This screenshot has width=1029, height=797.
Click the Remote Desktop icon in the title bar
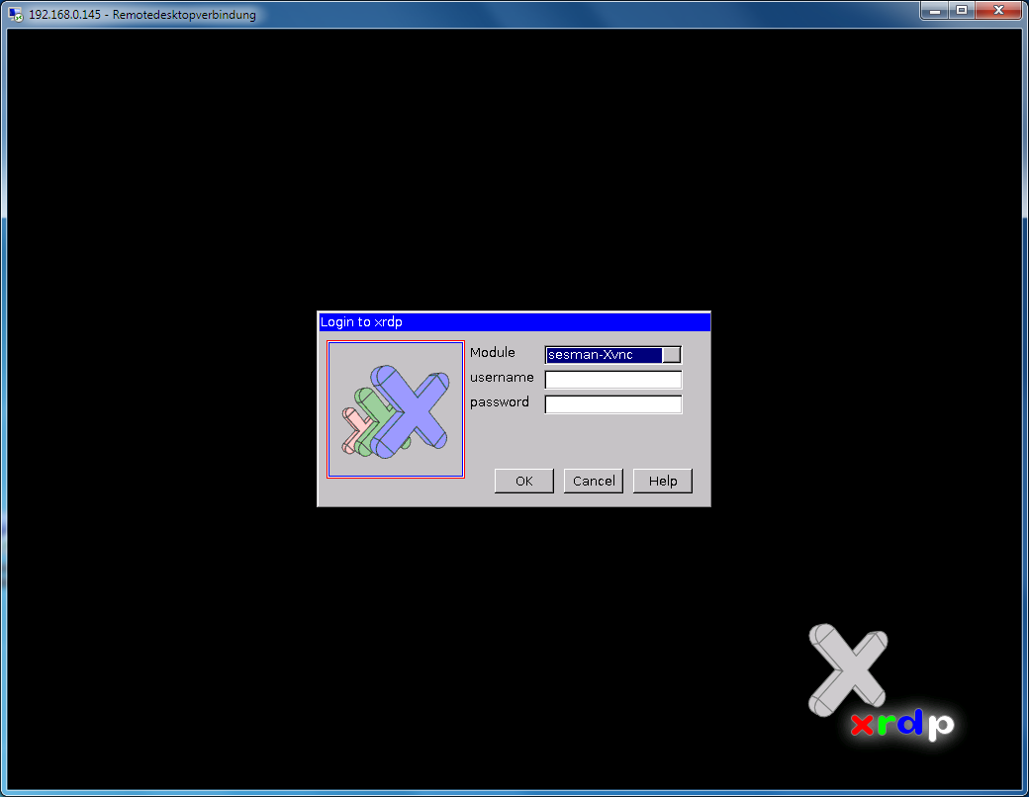click(x=16, y=15)
